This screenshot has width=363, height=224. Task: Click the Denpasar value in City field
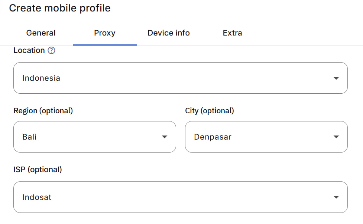(213, 137)
